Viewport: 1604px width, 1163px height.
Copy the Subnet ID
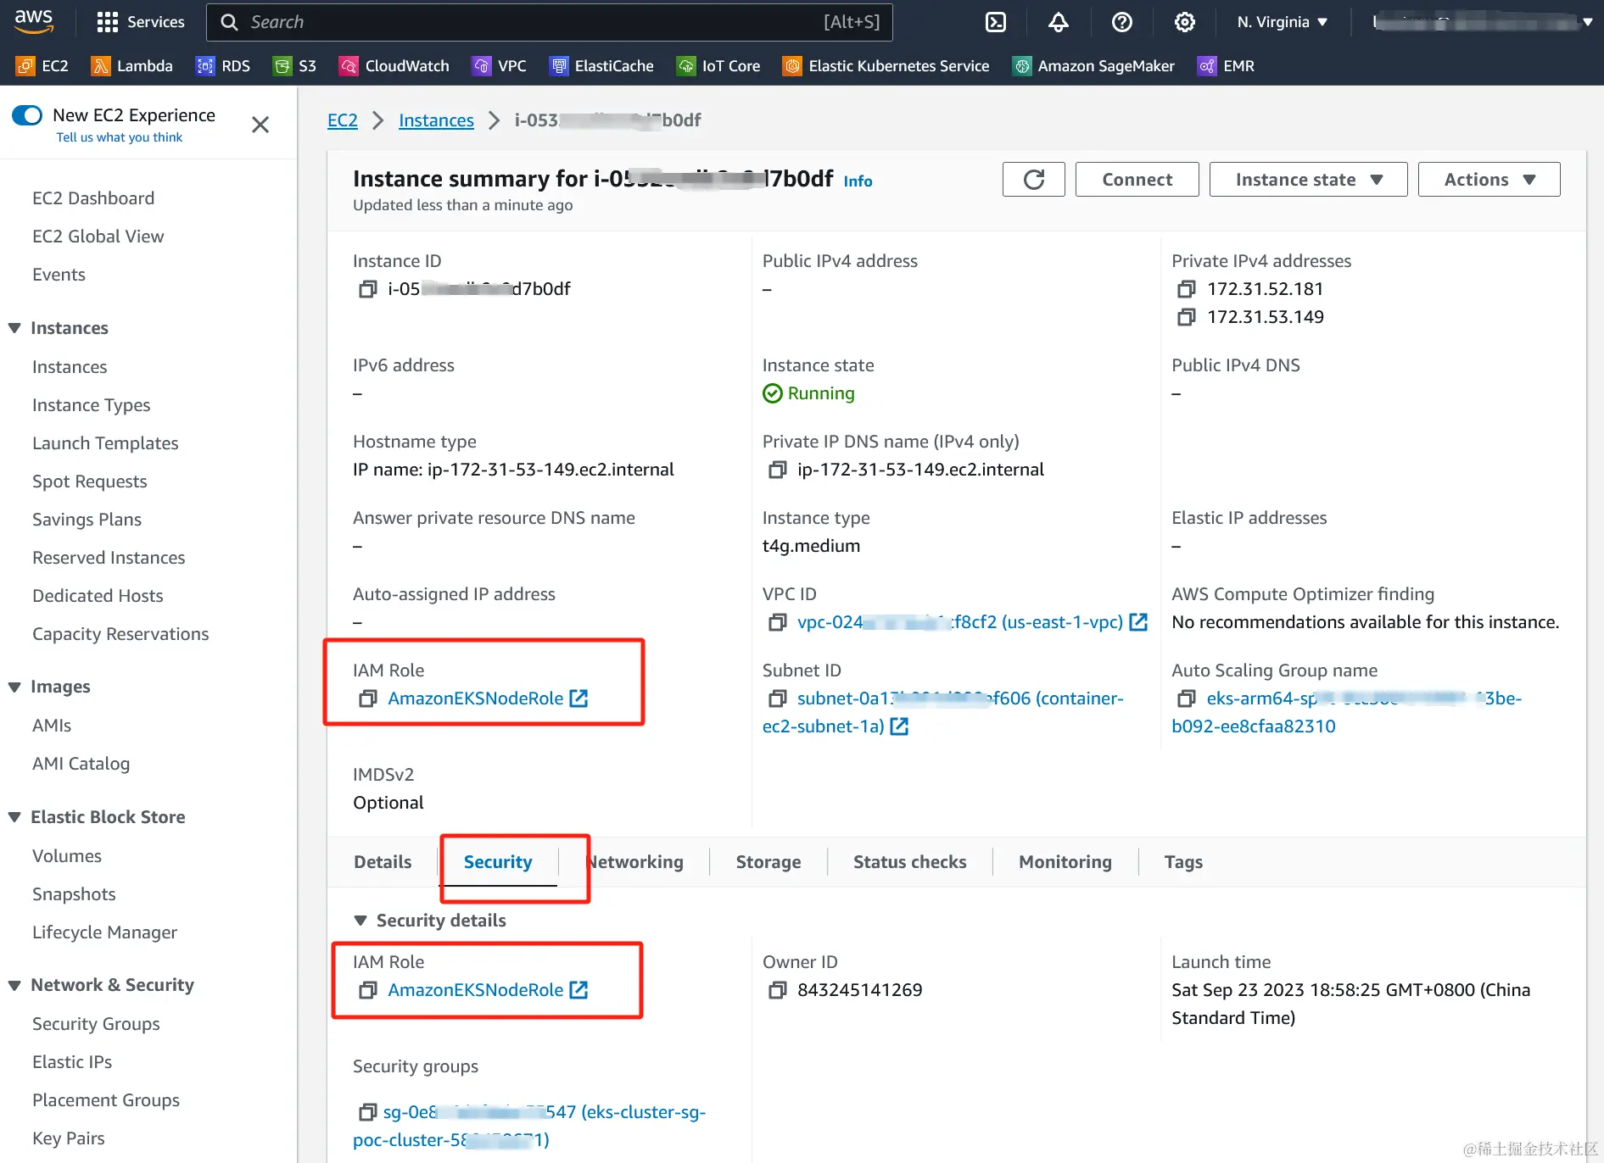(x=777, y=699)
